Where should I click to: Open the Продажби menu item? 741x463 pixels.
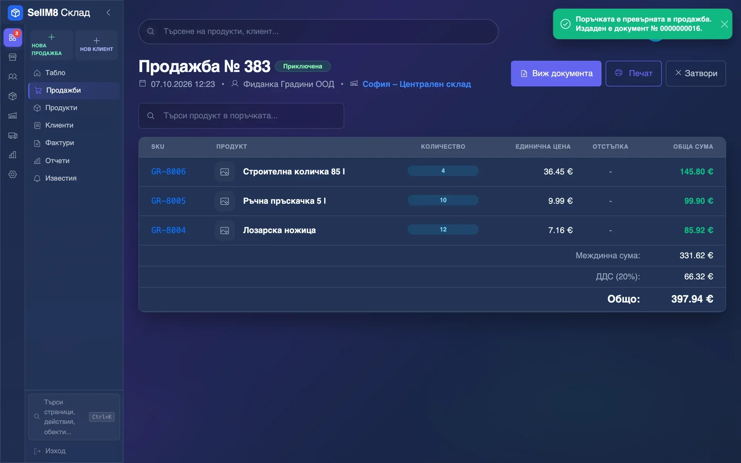tap(74, 90)
